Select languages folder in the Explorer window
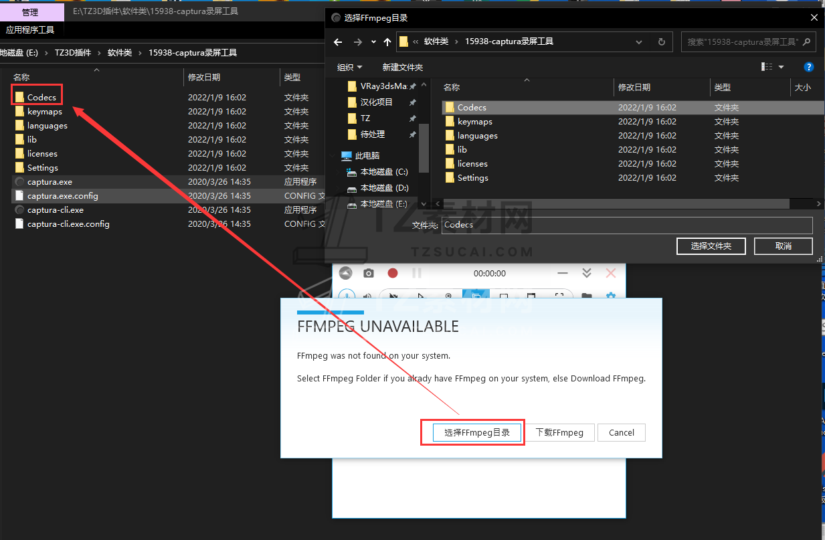Image resolution: width=825 pixels, height=540 pixels. click(x=167, y=126)
